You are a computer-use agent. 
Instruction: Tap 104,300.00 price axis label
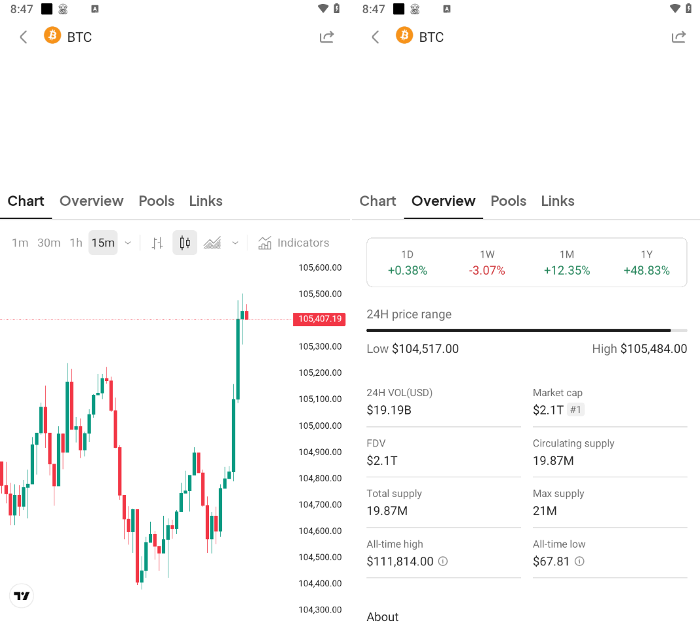tap(320, 610)
